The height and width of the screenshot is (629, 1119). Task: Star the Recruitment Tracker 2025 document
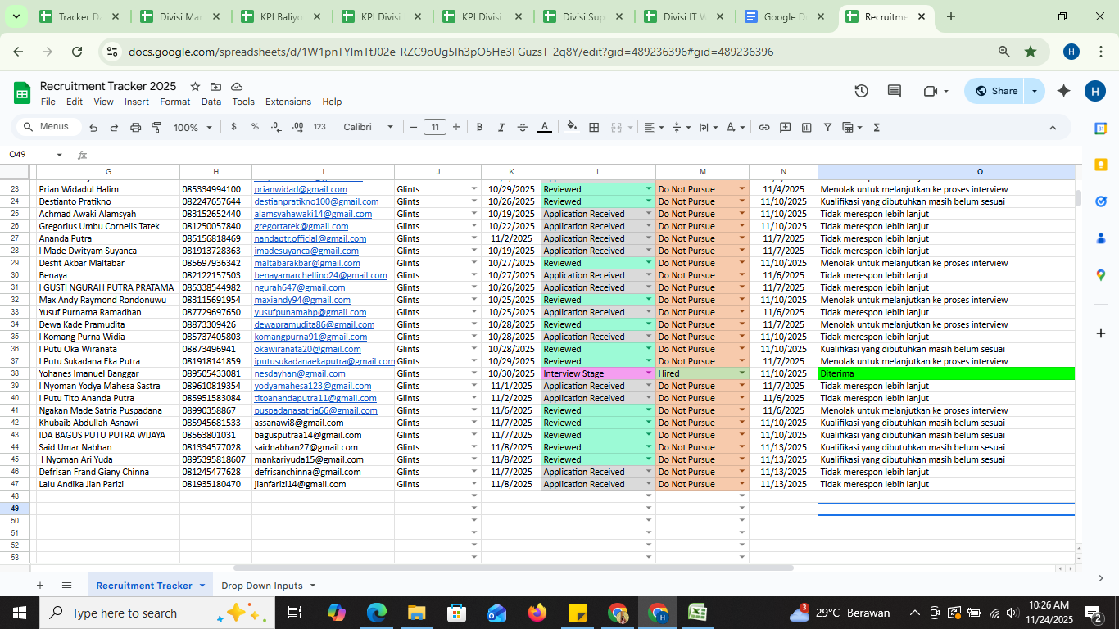click(x=195, y=87)
